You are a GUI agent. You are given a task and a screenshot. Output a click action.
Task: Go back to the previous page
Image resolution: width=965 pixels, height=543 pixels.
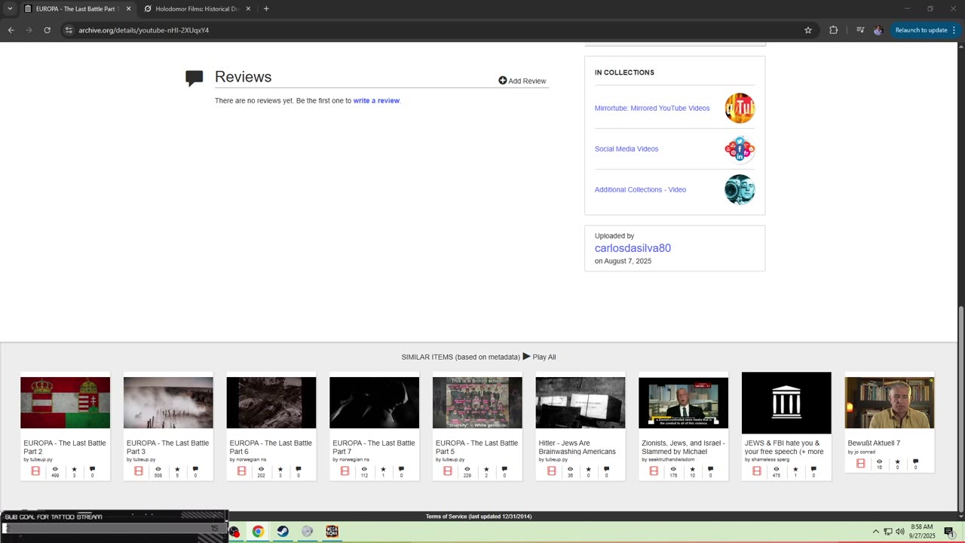pos(11,30)
